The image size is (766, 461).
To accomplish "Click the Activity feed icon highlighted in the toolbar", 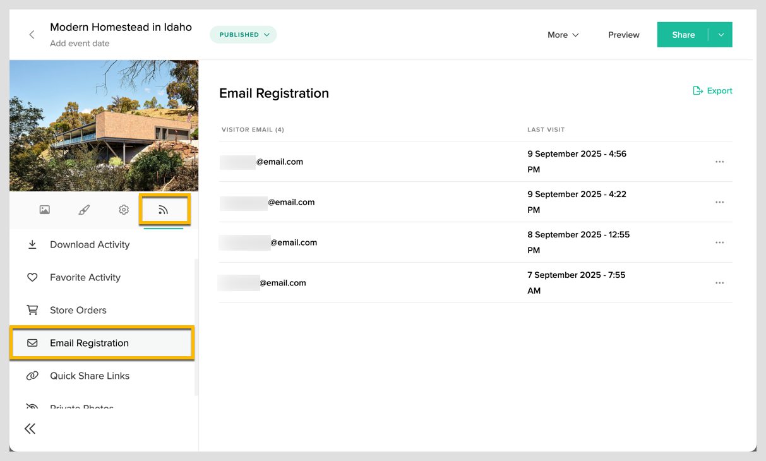I will click(x=164, y=209).
